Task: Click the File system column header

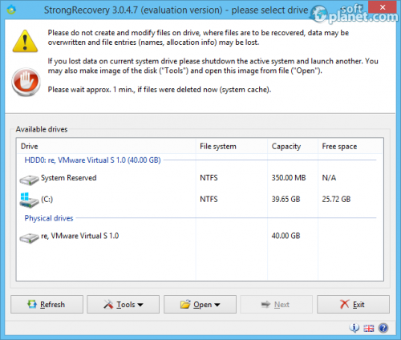Action: 232,147
